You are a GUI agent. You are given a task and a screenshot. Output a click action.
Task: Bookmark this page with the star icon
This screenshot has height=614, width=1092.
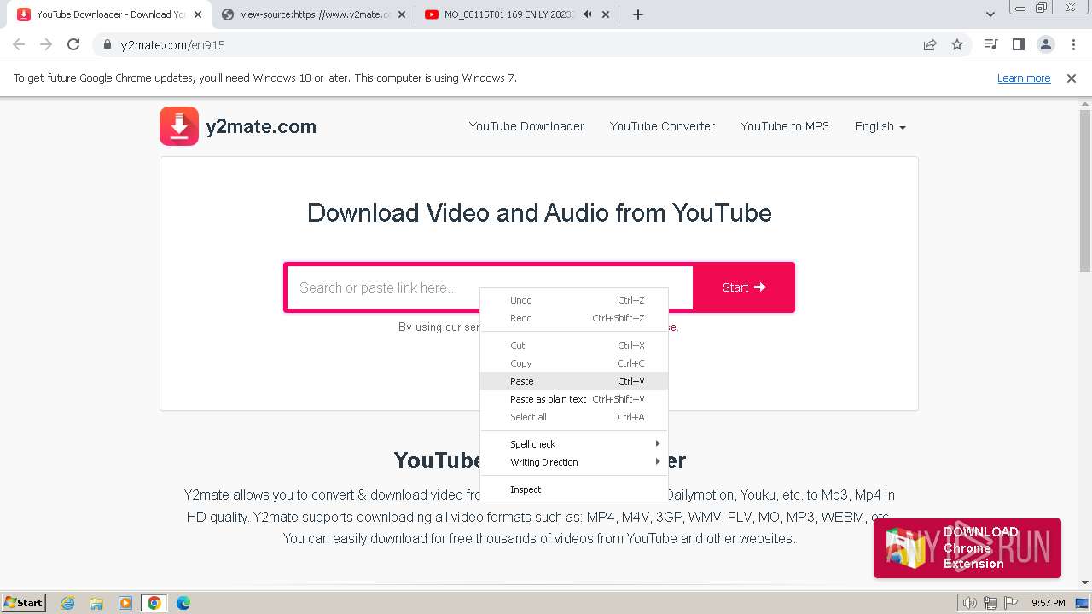[x=957, y=44]
